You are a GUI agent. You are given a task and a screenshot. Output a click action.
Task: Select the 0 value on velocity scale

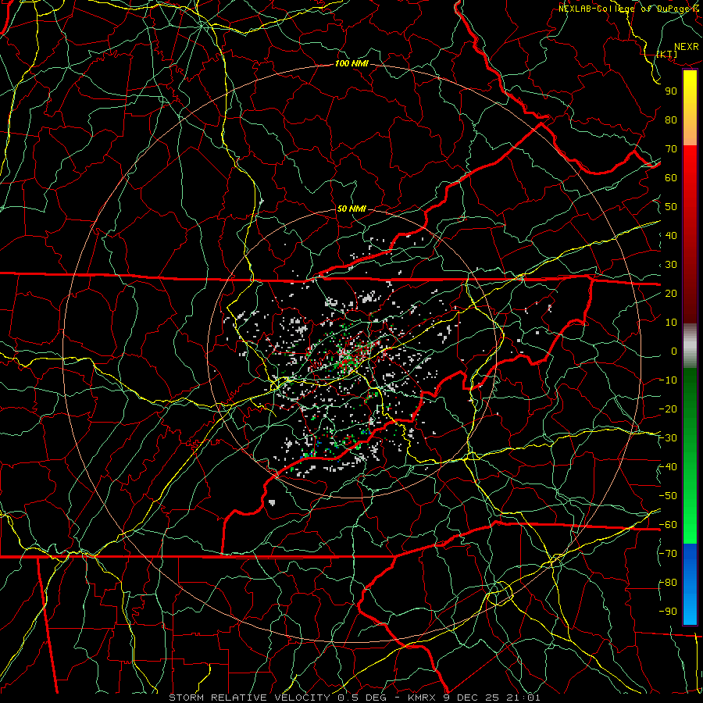pos(674,351)
